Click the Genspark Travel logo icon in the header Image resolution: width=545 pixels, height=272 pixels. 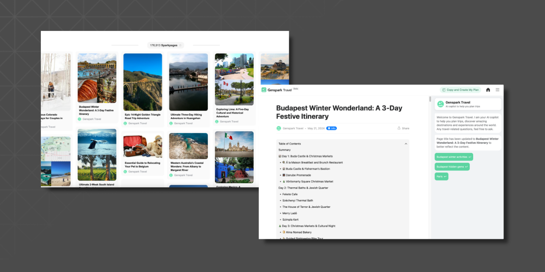[x=264, y=90]
